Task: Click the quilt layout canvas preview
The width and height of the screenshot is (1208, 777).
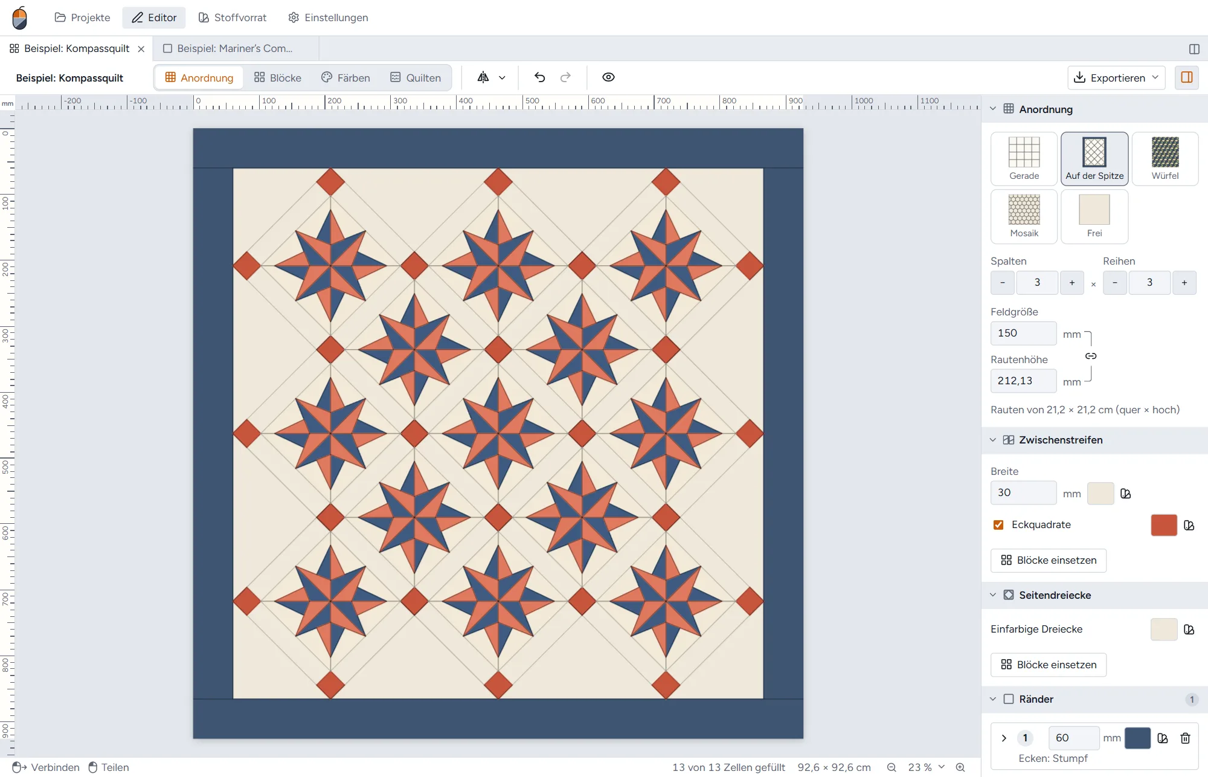Action: coord(498,433)
